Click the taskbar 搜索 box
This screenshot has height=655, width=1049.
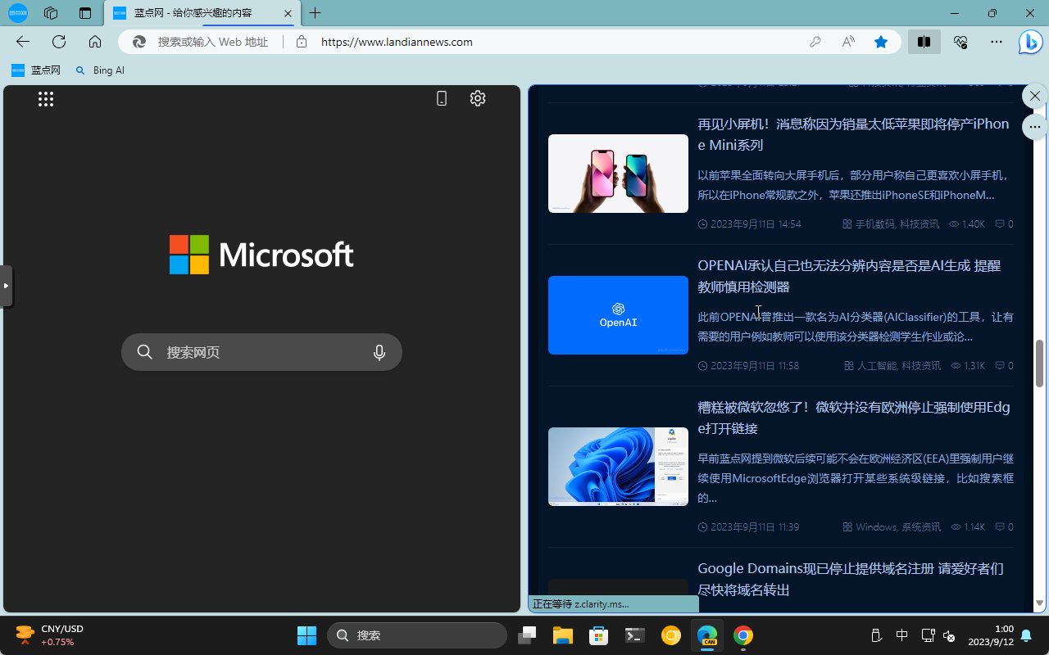point(417,635)
